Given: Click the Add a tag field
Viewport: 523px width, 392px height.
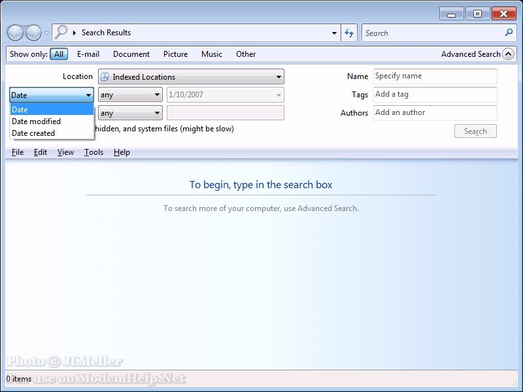Looking at the screenshot, I should click(x=435, y=94).
